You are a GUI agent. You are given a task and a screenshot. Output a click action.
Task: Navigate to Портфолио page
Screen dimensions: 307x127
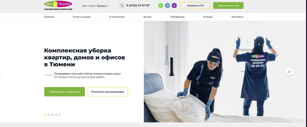pos(177,17)
